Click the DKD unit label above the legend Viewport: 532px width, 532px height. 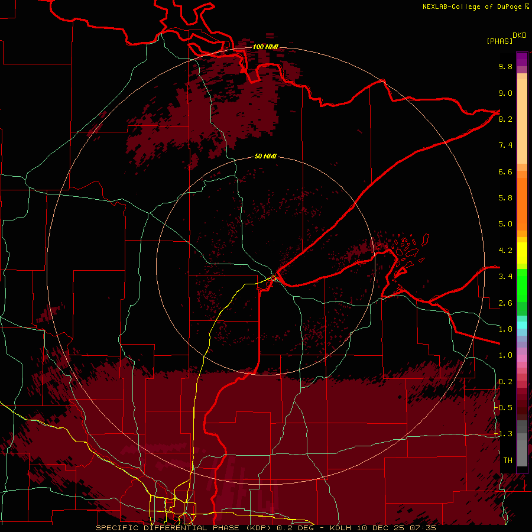click(520, 35)
